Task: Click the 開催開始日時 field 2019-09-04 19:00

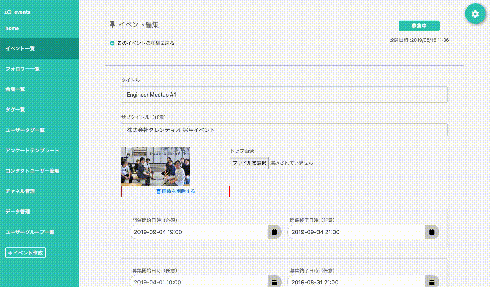Action: pos(199,232)
